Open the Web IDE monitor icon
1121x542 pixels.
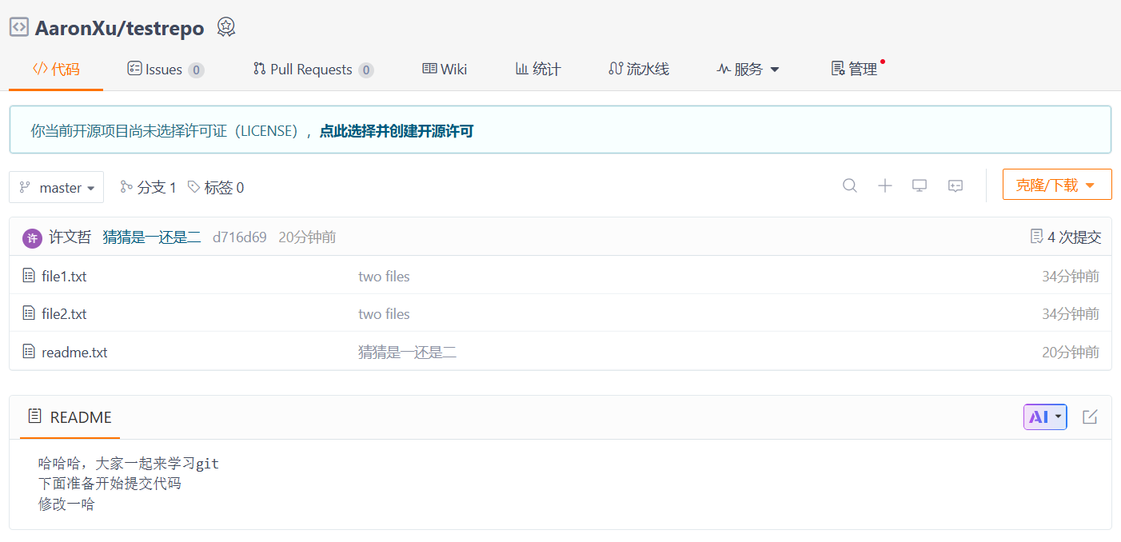[920, 185]
